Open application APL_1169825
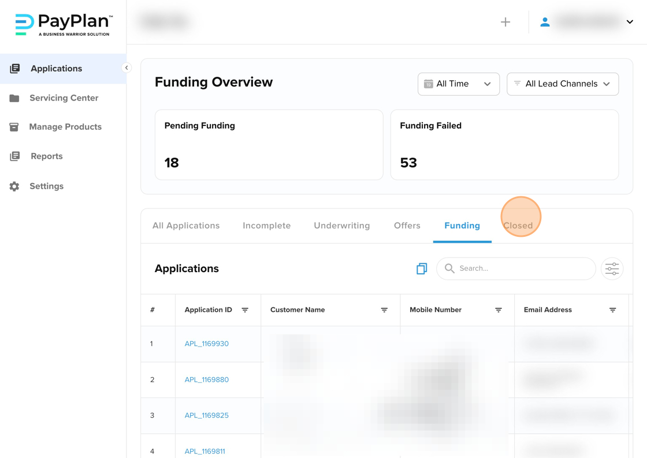Image resolution: width=647 pixels, height=458 pixels. (206, 415)
